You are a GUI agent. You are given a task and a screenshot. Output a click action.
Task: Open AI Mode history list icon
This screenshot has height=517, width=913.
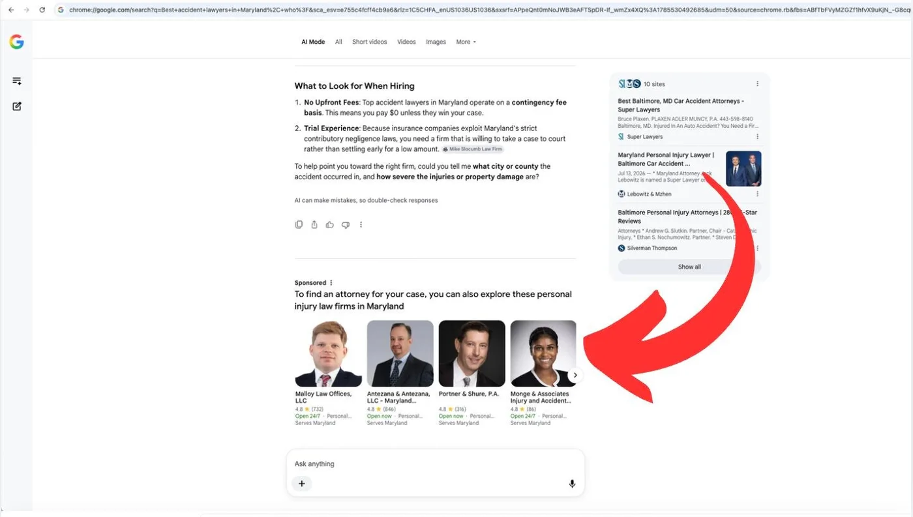click(x=17, y=81)
